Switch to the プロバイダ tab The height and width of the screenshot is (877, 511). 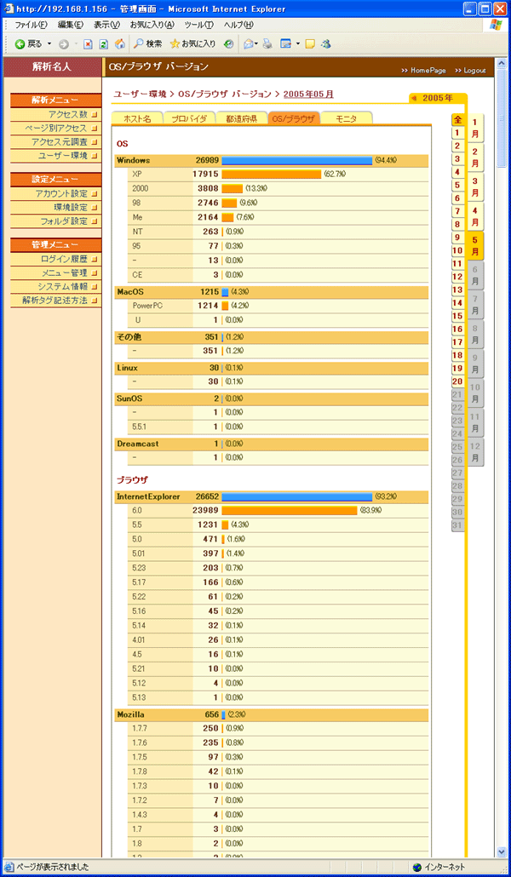pos(189,118)
